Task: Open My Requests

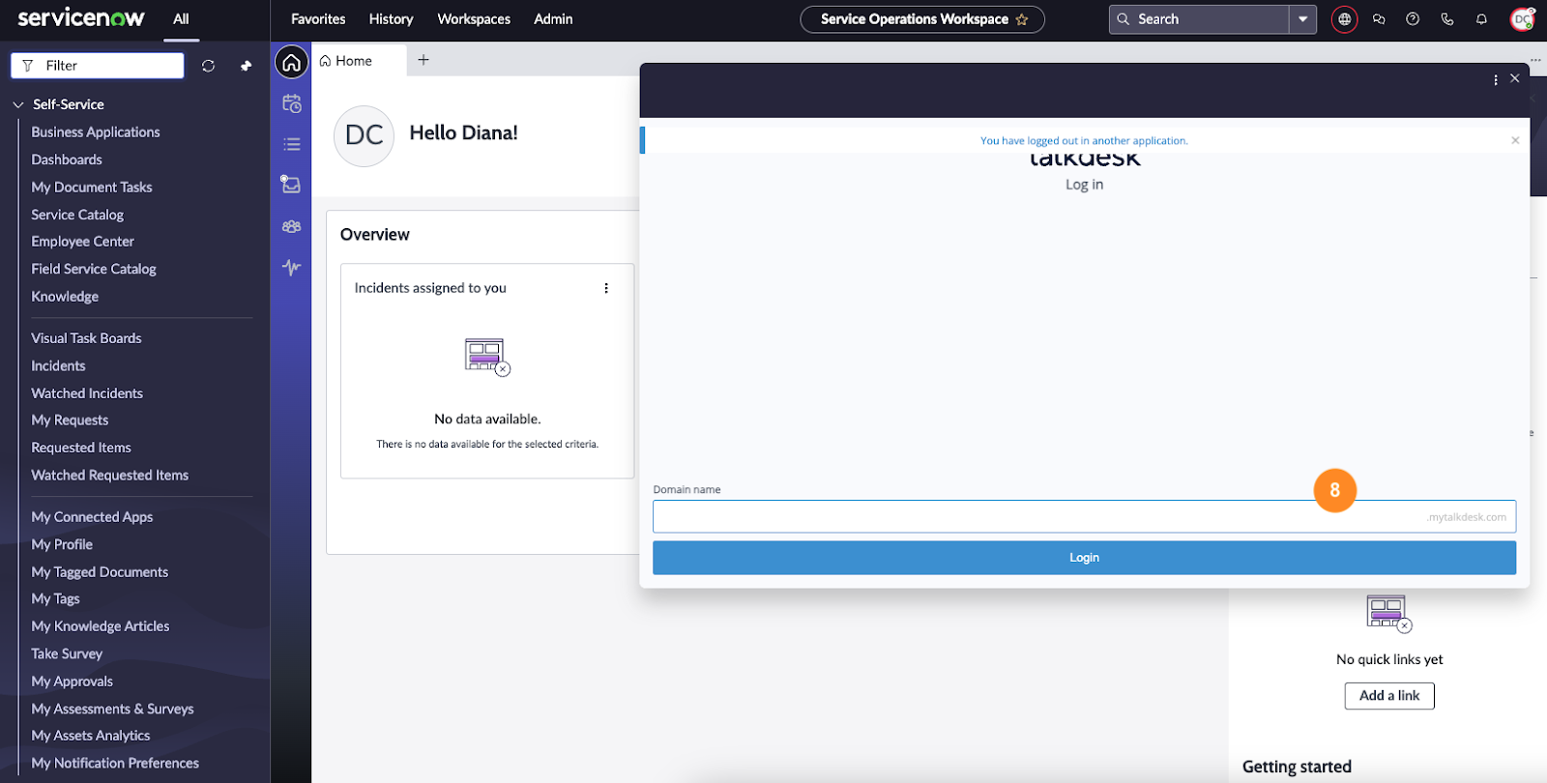Action: [70, 420]
